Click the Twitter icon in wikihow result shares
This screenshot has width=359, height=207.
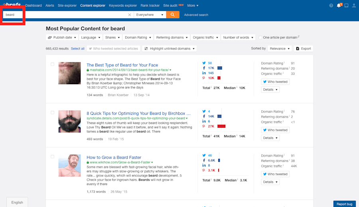[204, 155]
